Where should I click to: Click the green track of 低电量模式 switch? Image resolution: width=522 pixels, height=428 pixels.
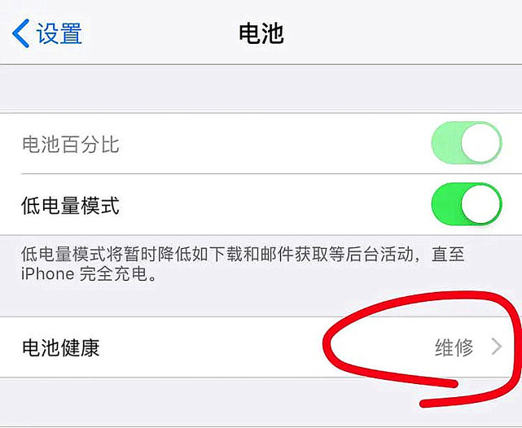pyautogui.click(x=446, y=204)
